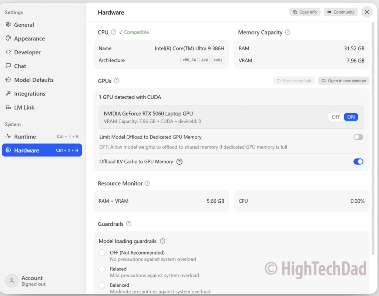379x296 pixels.
Task: Click the Compatible status label
Action: pyautogui.click(x=134, y=32)
